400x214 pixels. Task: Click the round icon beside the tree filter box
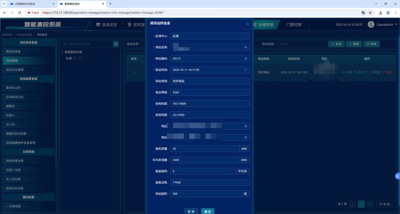point(116,44)
